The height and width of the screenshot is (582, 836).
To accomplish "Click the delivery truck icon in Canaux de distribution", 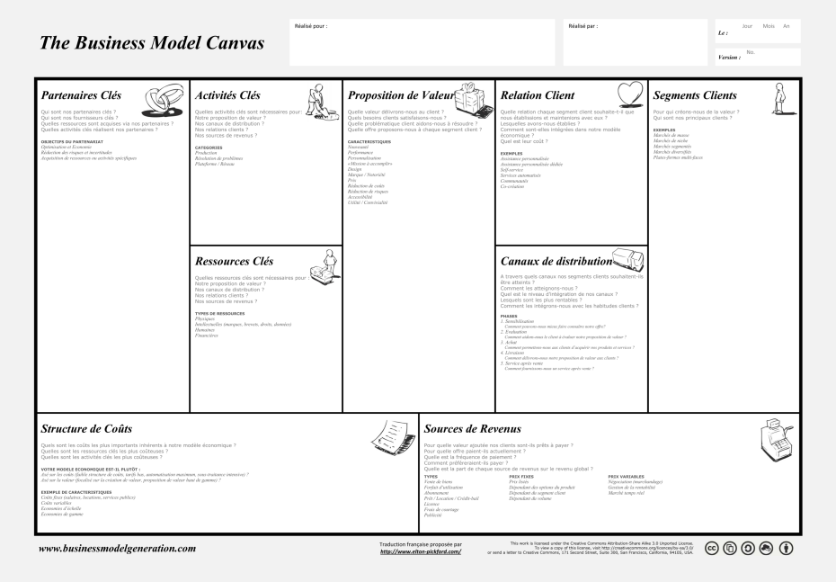I will 628,260.
